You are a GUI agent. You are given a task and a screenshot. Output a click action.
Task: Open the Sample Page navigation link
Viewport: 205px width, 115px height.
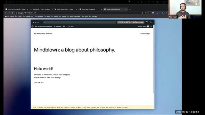(145, 34)
